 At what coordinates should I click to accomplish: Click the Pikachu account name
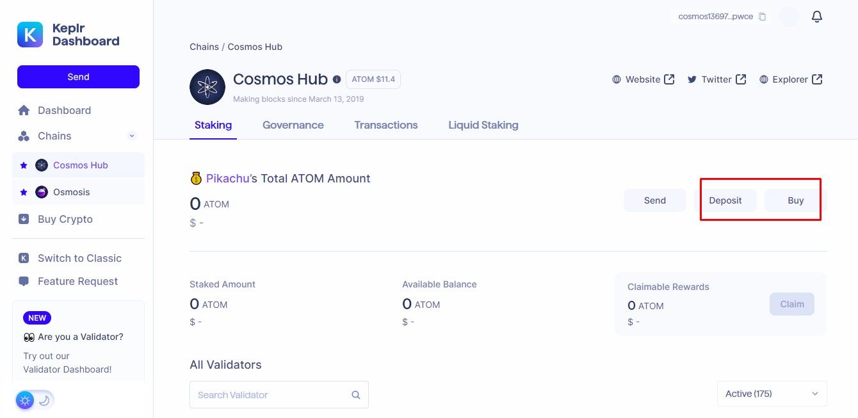point(227,179)
